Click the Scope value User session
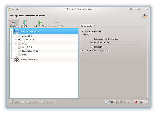The image size is (157, 114). [x=104, y=43]
